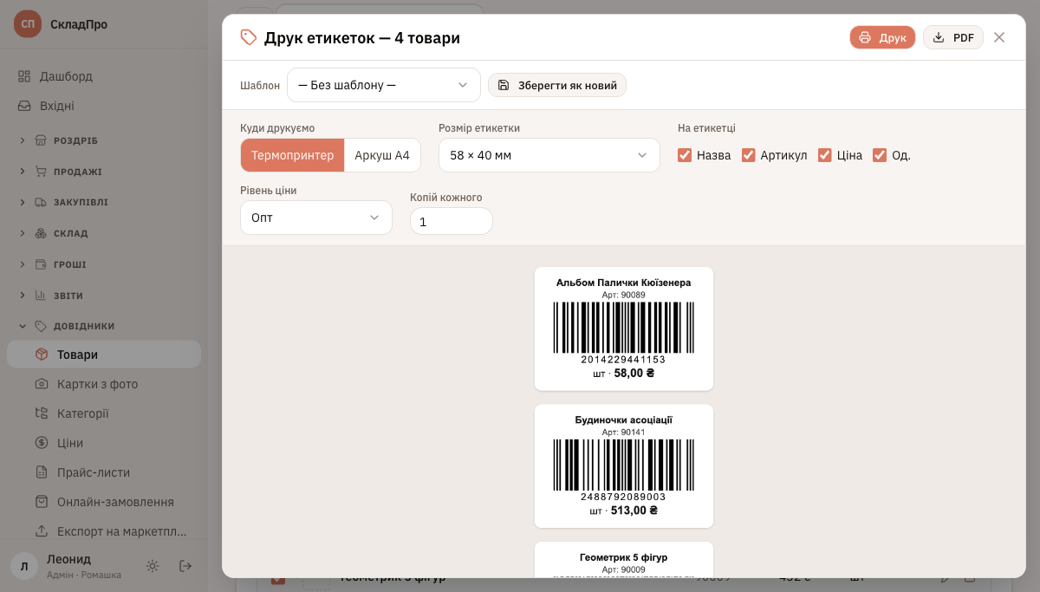Click the Товари box icon
The width and height of the screenshot is (1040, 592).
pyautogui.click(x=42, y=355)
